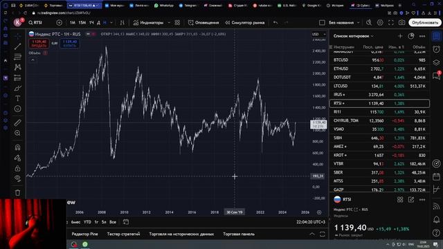Select the YTD date range
443x249 pixels.
87,222
